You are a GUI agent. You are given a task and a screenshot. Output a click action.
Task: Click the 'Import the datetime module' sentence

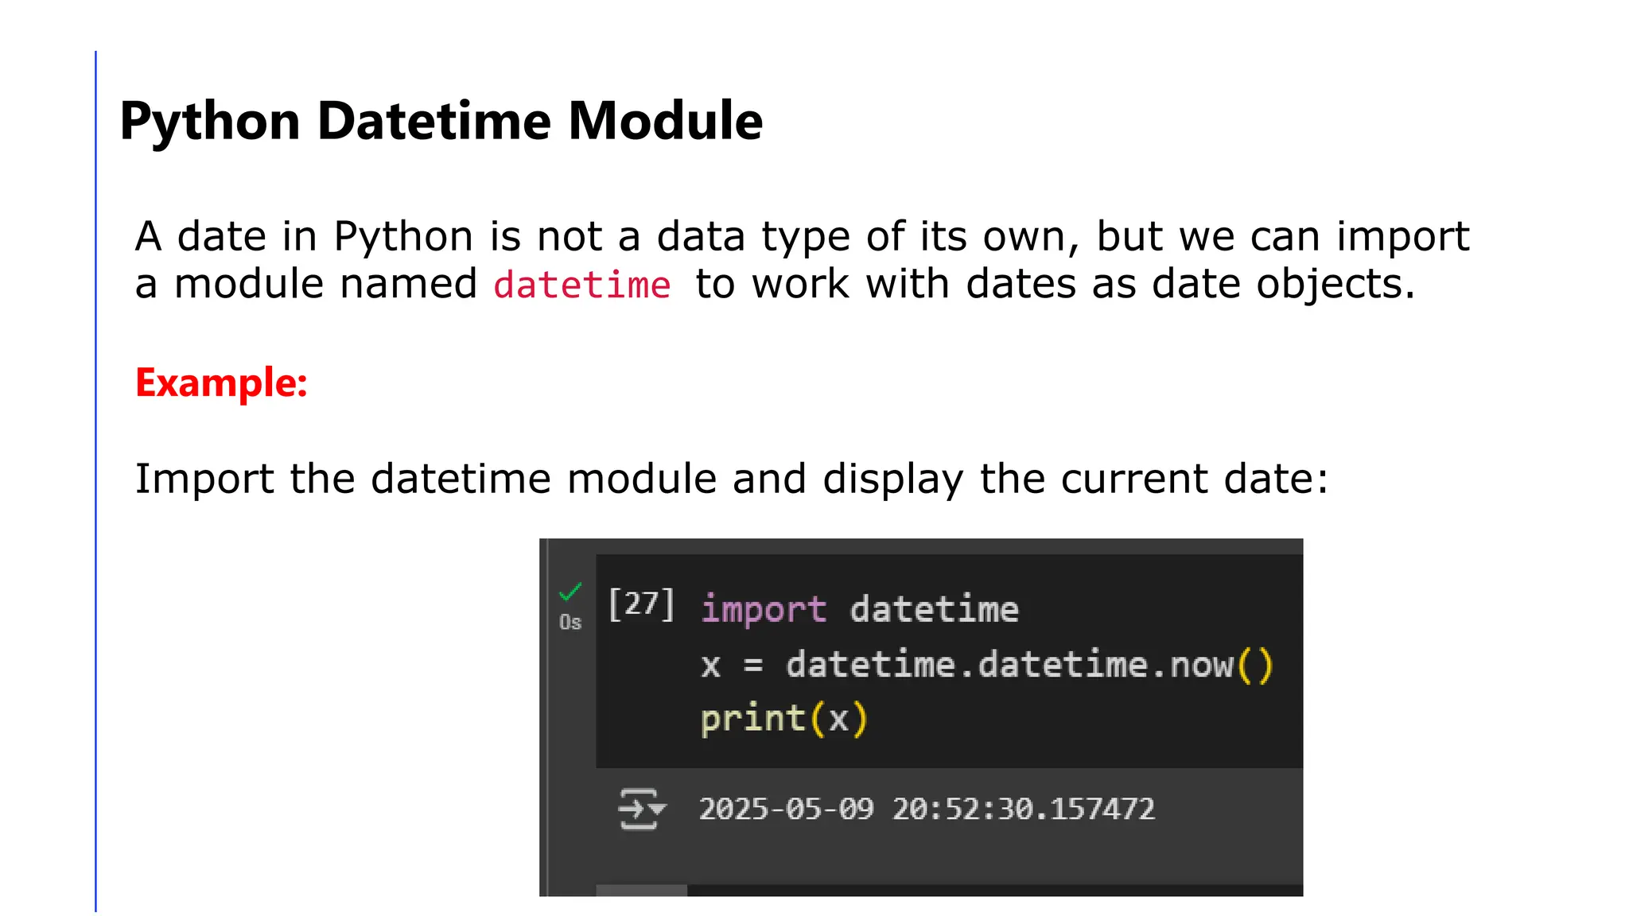pos(732,479)
